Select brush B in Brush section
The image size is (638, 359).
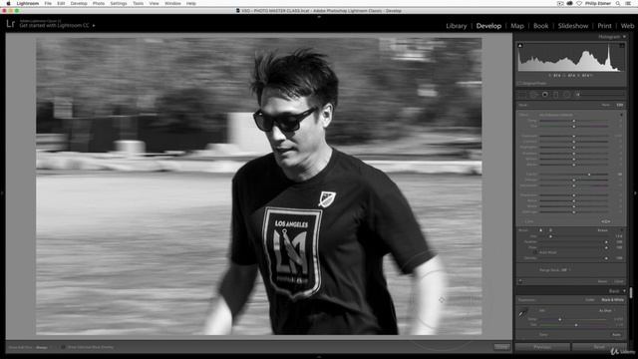click(550, 230)
